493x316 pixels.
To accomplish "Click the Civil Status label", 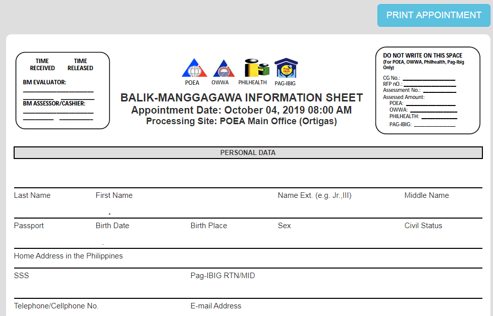I will (x=423, y=226).
